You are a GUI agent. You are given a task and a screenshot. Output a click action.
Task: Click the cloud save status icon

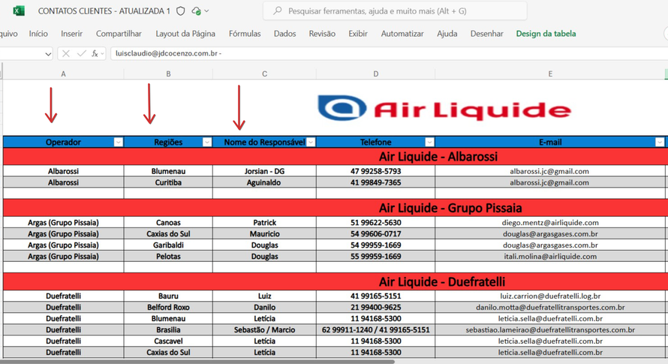click(x=196, y=11)
